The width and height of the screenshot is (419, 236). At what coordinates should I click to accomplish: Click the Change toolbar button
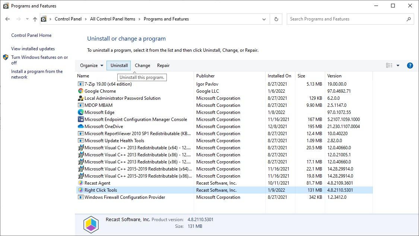pyautogui.click(x=142, y=66)
